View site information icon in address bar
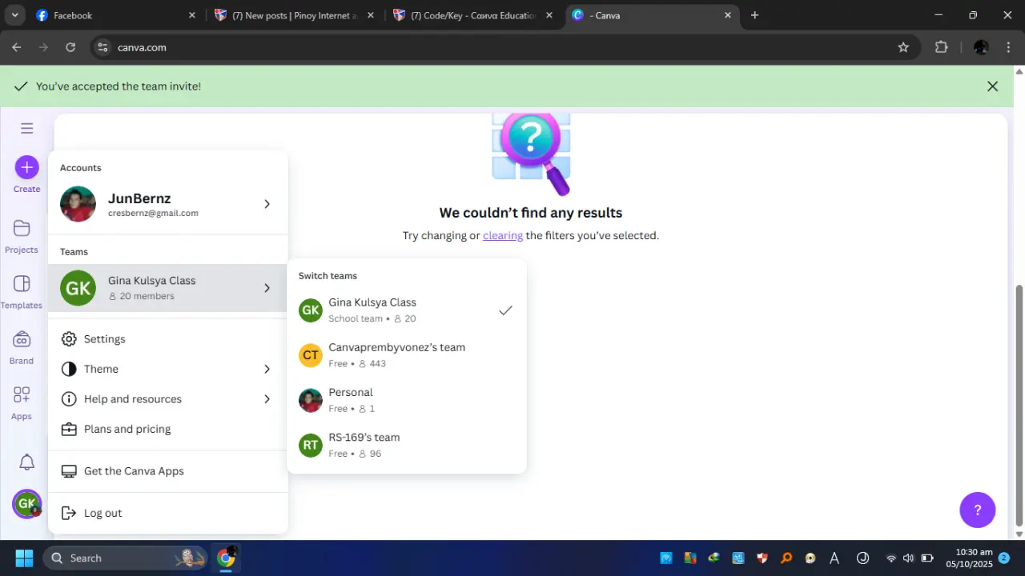The image size is (1025, 576). pyautogui.click(x=102, y=47)
